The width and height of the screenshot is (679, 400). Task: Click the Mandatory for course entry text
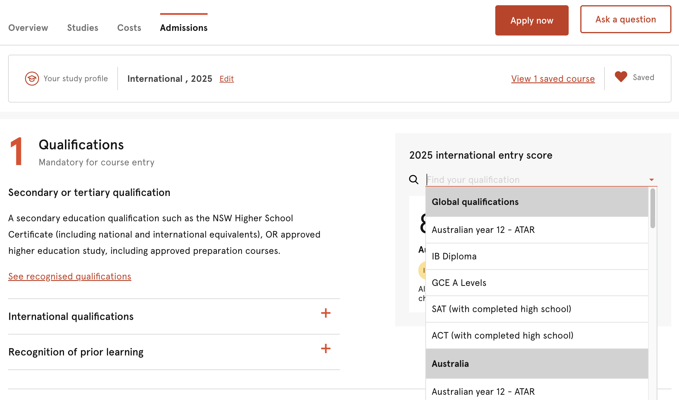click(96, 162)
